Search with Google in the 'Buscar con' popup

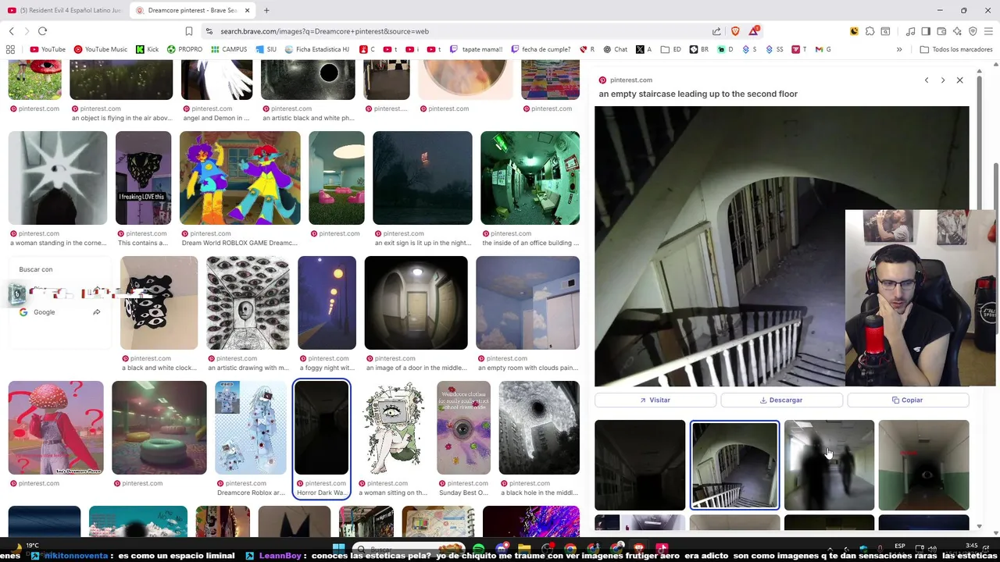59,312
